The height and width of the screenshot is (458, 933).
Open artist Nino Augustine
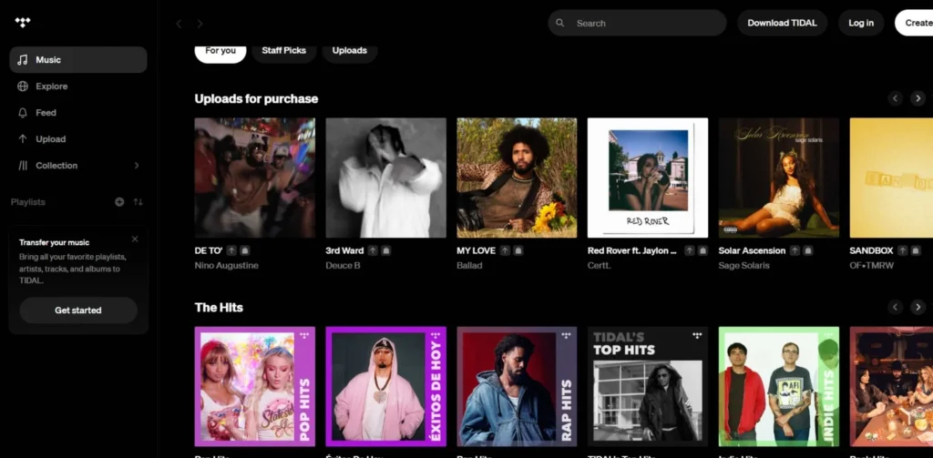coord(226,265)
